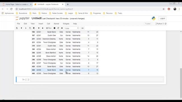Open the File menu
The height and width of the screenshot is (102, 182).
pyautogui.click(x=18, y=24)
